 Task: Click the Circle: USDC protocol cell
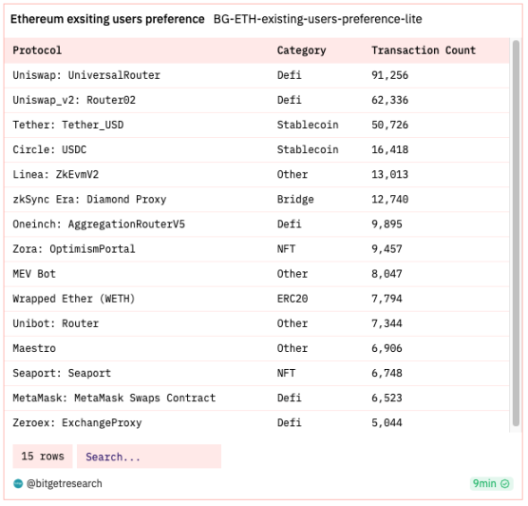(x=49, y=149)
